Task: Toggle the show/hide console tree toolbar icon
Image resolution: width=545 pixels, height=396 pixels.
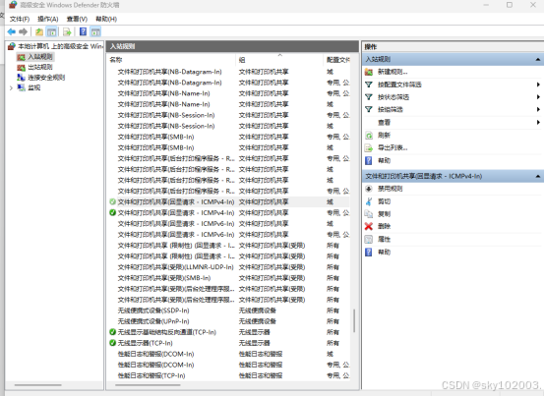Action: point(51,31)
